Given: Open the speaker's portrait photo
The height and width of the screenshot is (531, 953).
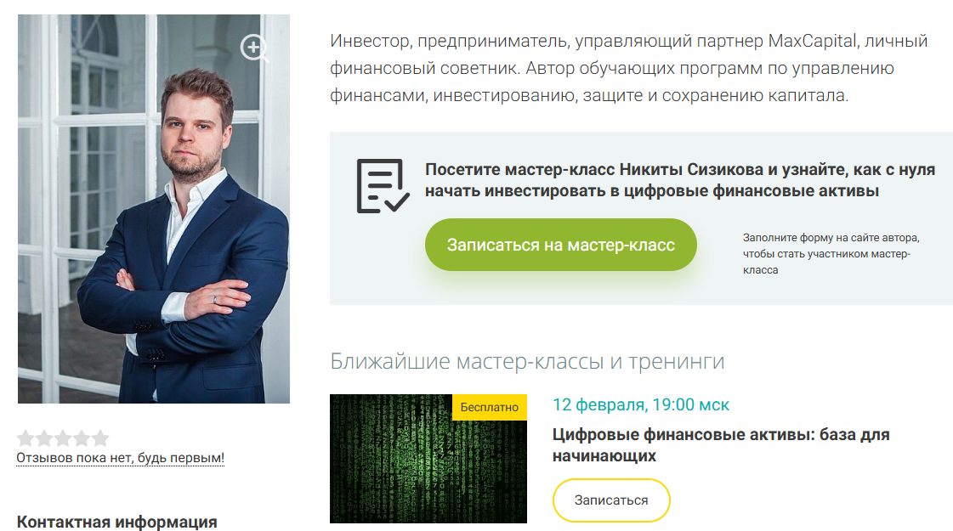Looking at the screenshot, I should click(154, 209).
